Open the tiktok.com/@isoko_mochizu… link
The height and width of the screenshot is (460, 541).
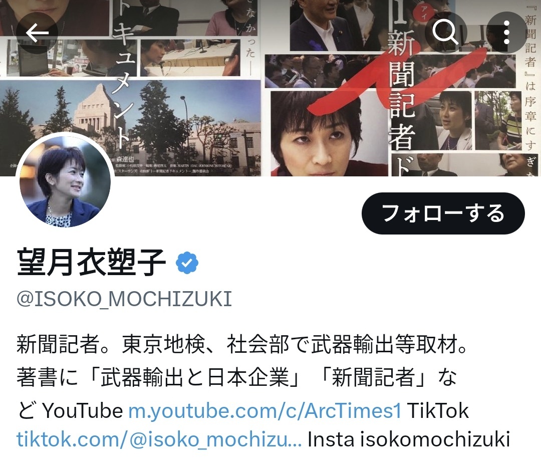[159, 439]
